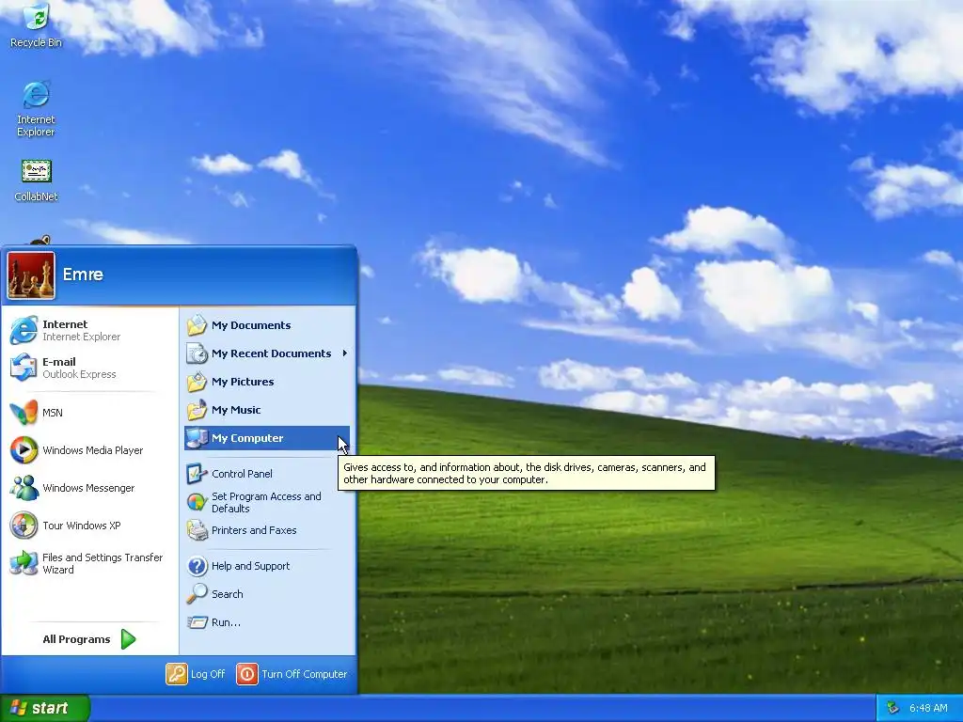
Task: Click the All Programs label
Action: coord(76,639)
